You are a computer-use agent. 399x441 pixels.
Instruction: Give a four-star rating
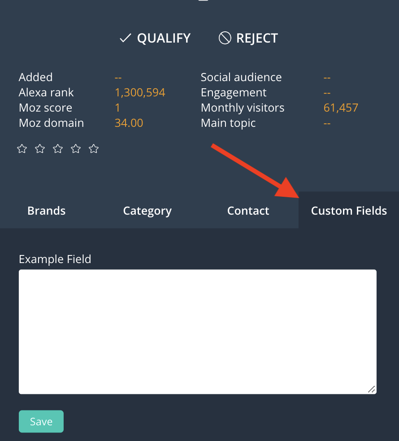pyautogui.click(x=76, y=149)
